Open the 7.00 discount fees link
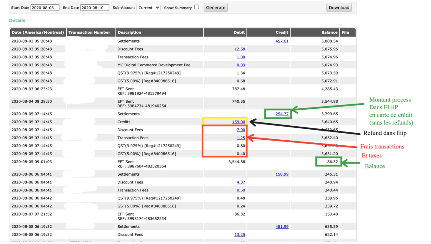Screen dimensions: 431x244 [241, 130]
